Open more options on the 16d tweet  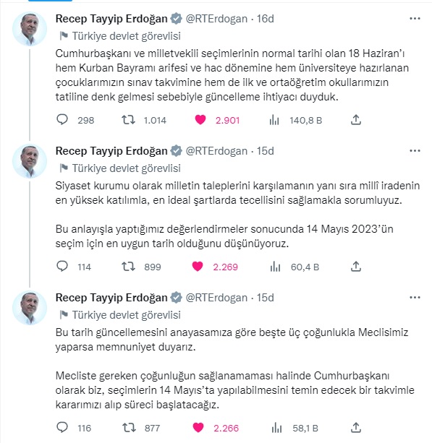tap(415, 19)
